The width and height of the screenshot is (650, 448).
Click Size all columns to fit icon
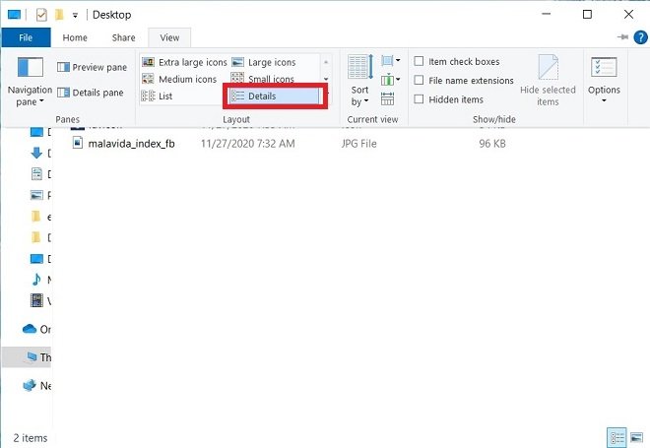point(387,98)
